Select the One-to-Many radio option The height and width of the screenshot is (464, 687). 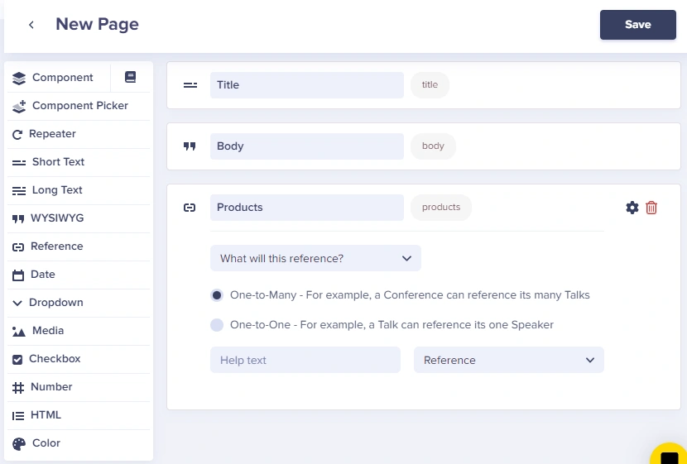click(217, 295)
